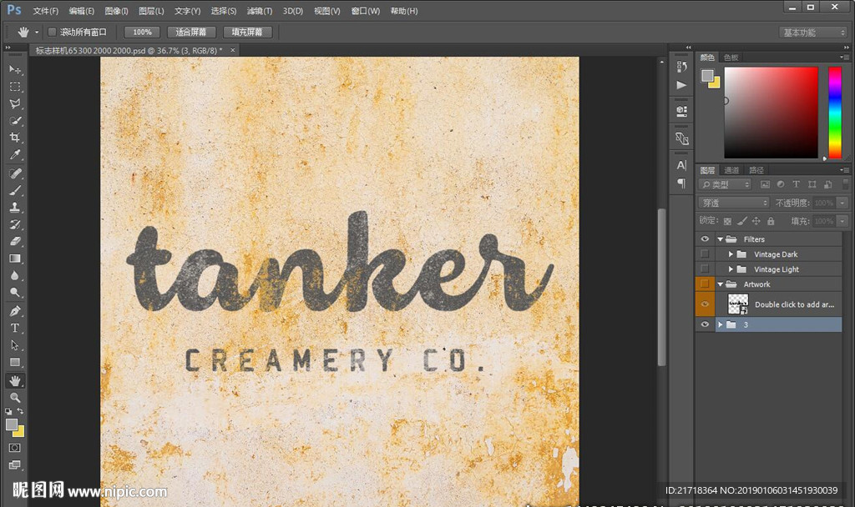Switch to the Channels tab

click(731, 170)
